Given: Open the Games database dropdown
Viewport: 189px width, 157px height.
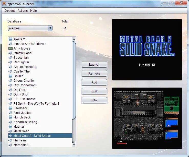Looking at the screenshot, I should point(30,28).
